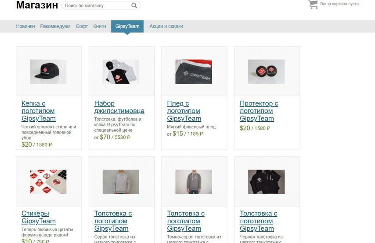Viewport: 375px width, 243px height.
Task: Click the Магазин heading
Action: [37, 5]
